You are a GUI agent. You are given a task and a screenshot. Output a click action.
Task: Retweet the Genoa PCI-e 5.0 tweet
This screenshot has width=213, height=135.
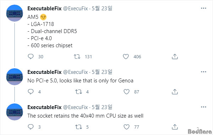[79, 92]
